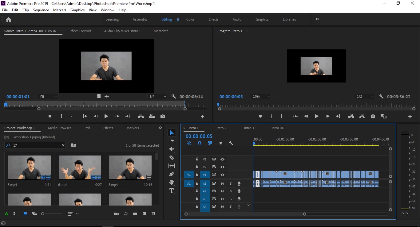The width and height of the screenshot is (420, 227).
Task: Mute audio track A1
Action: (x=222, y=183)
